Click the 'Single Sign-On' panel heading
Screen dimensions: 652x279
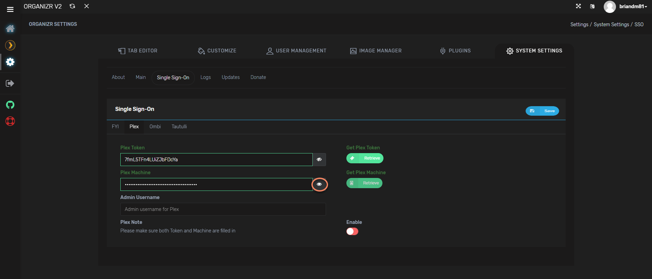click(135, 109)
